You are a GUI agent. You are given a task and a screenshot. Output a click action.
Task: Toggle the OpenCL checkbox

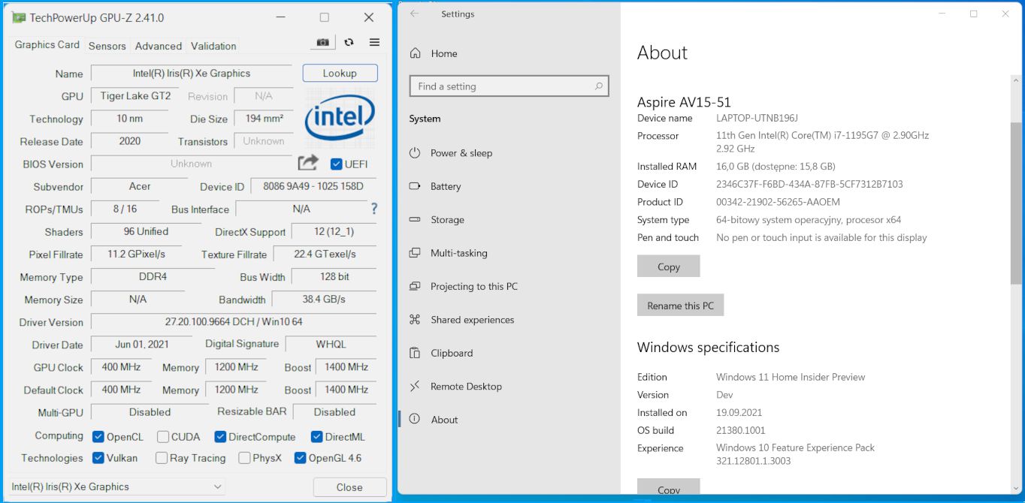coord(98,436)
